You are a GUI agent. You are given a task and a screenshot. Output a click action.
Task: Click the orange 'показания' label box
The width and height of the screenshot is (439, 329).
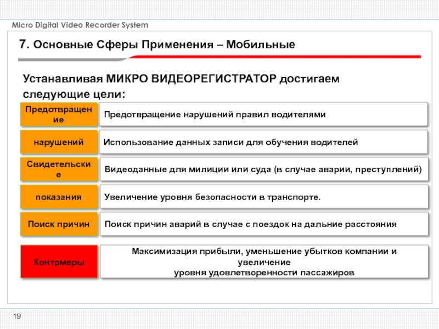pos(59,197)
